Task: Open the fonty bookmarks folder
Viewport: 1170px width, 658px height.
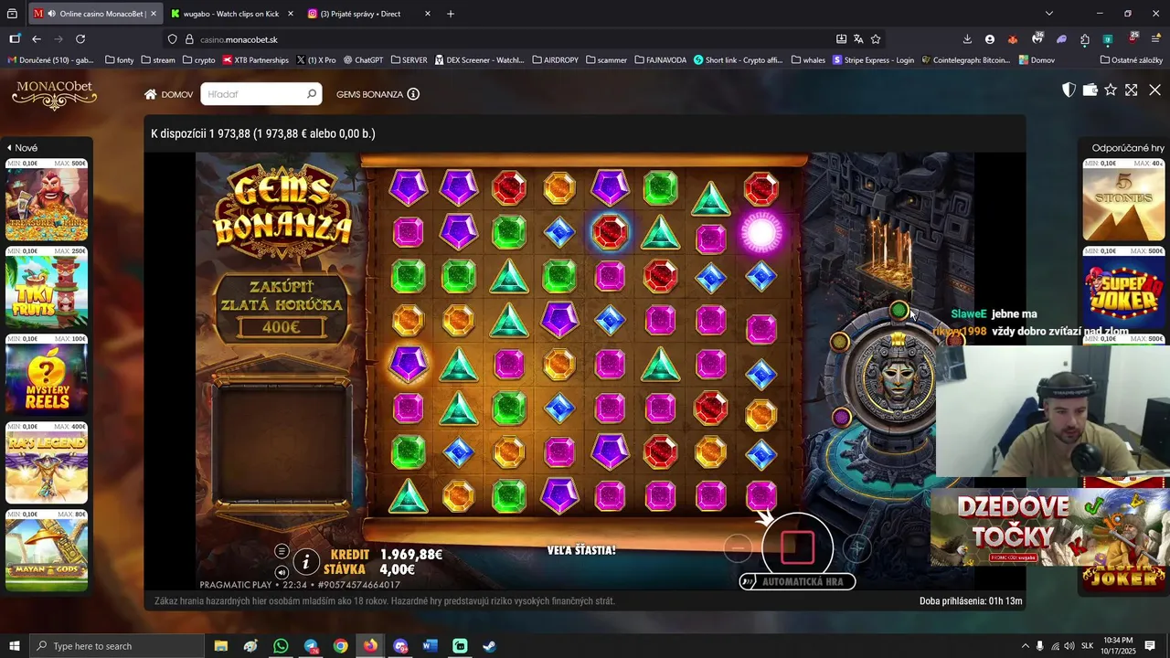Action: (120, 60)
